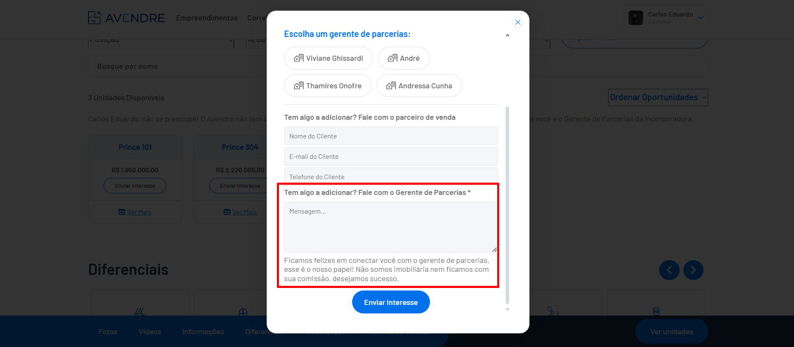Focus the E-mail do Cliente field

[391, 156]
